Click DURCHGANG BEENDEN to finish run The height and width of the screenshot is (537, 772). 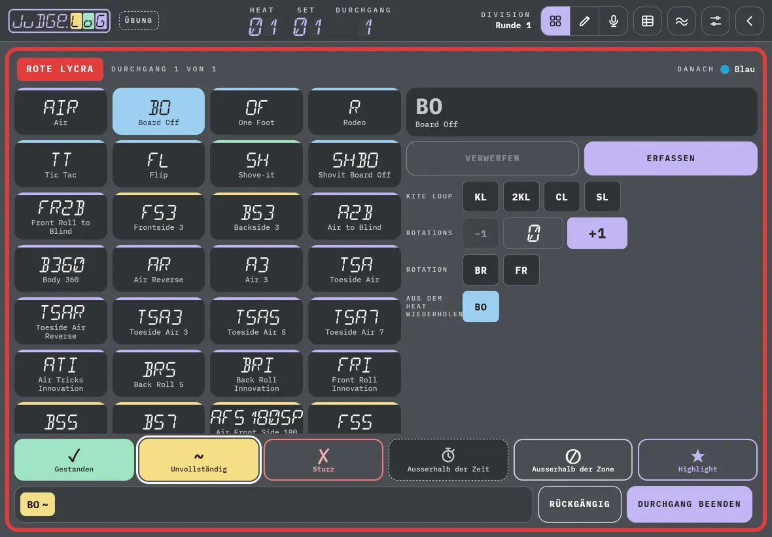click(x=690, y=504)
